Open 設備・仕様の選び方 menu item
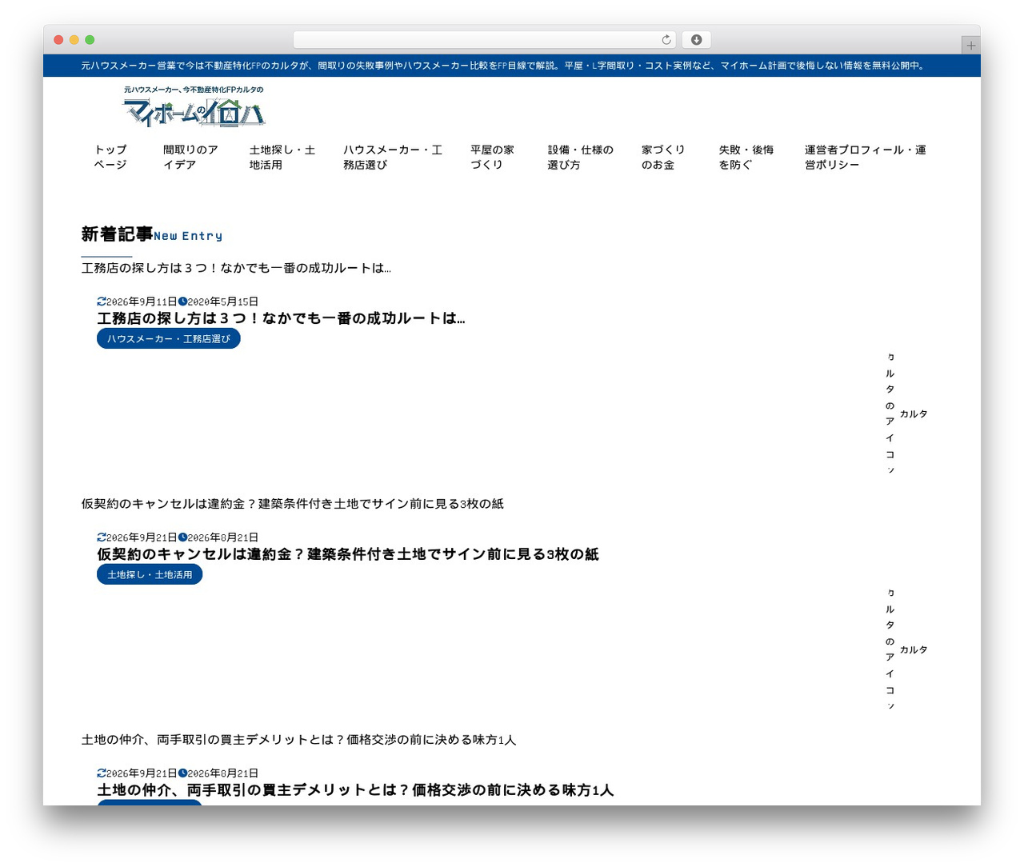The width and height of the screenshot is (1024, 867). (x=581, y=157)
